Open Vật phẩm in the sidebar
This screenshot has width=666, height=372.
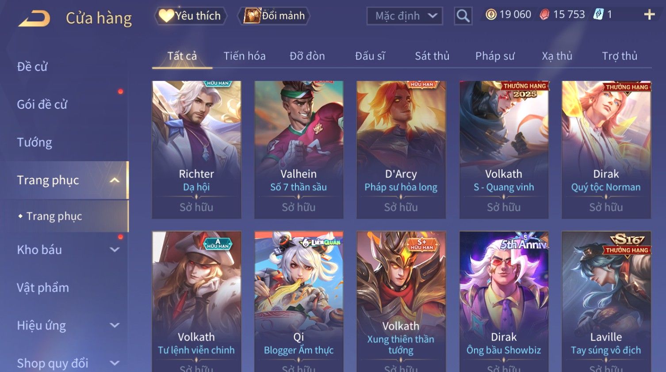coord(43,288)
